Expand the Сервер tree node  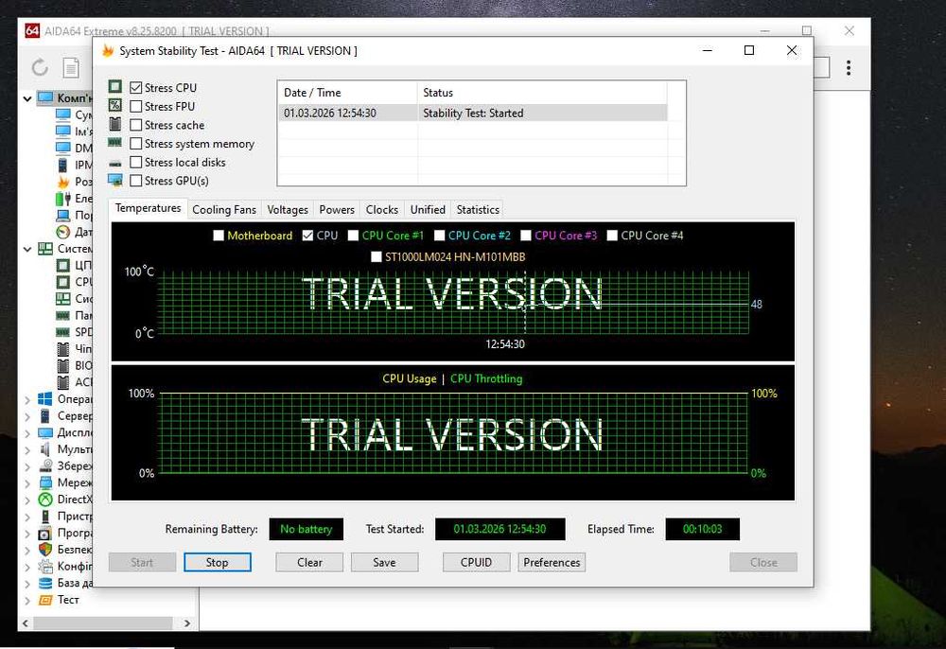pyautogui.click(x=27, y=416)
